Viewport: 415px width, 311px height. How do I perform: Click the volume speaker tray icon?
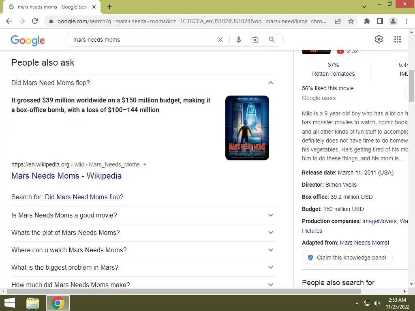377,303
